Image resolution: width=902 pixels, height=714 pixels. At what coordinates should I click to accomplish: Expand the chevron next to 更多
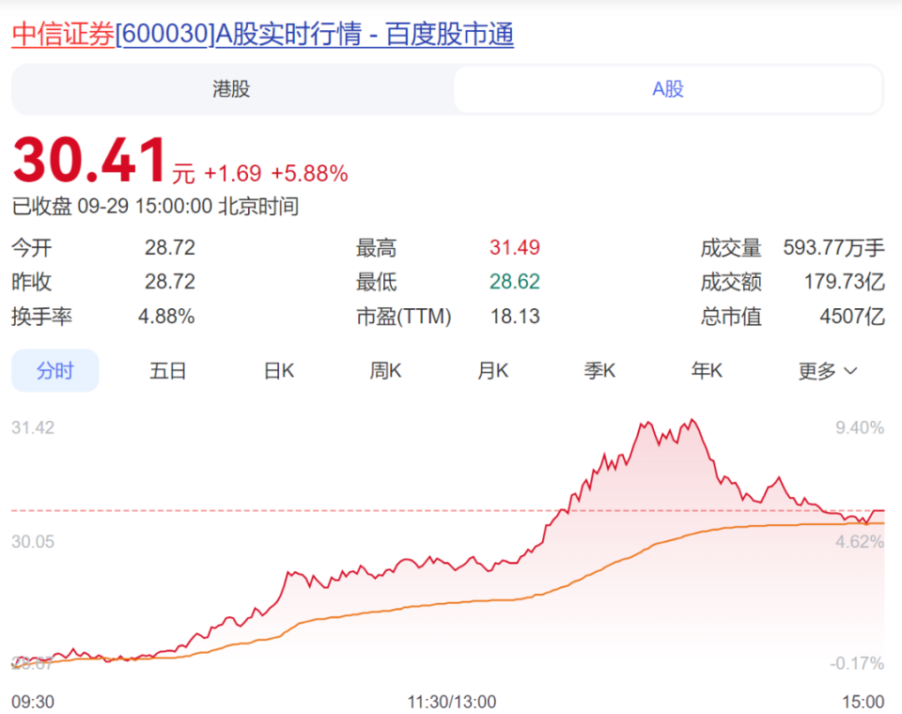(848, 370)
